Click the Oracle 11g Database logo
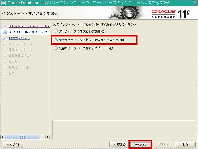Viewport: 198px width, 149px height. (x=171, y=14)
